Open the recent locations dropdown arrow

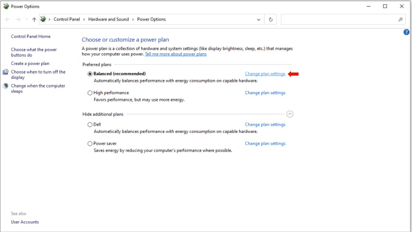(x=27, y=19)
